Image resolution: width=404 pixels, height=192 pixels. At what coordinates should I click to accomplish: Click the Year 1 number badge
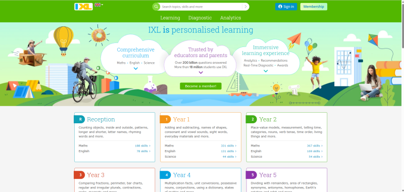click(166, 119)
